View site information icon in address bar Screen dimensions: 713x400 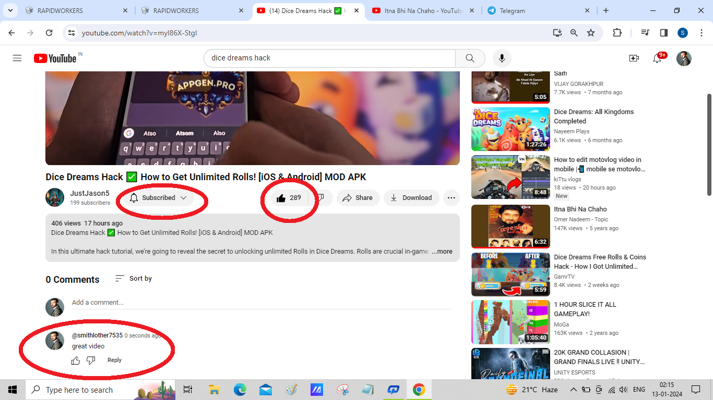(x=72, y=33)
